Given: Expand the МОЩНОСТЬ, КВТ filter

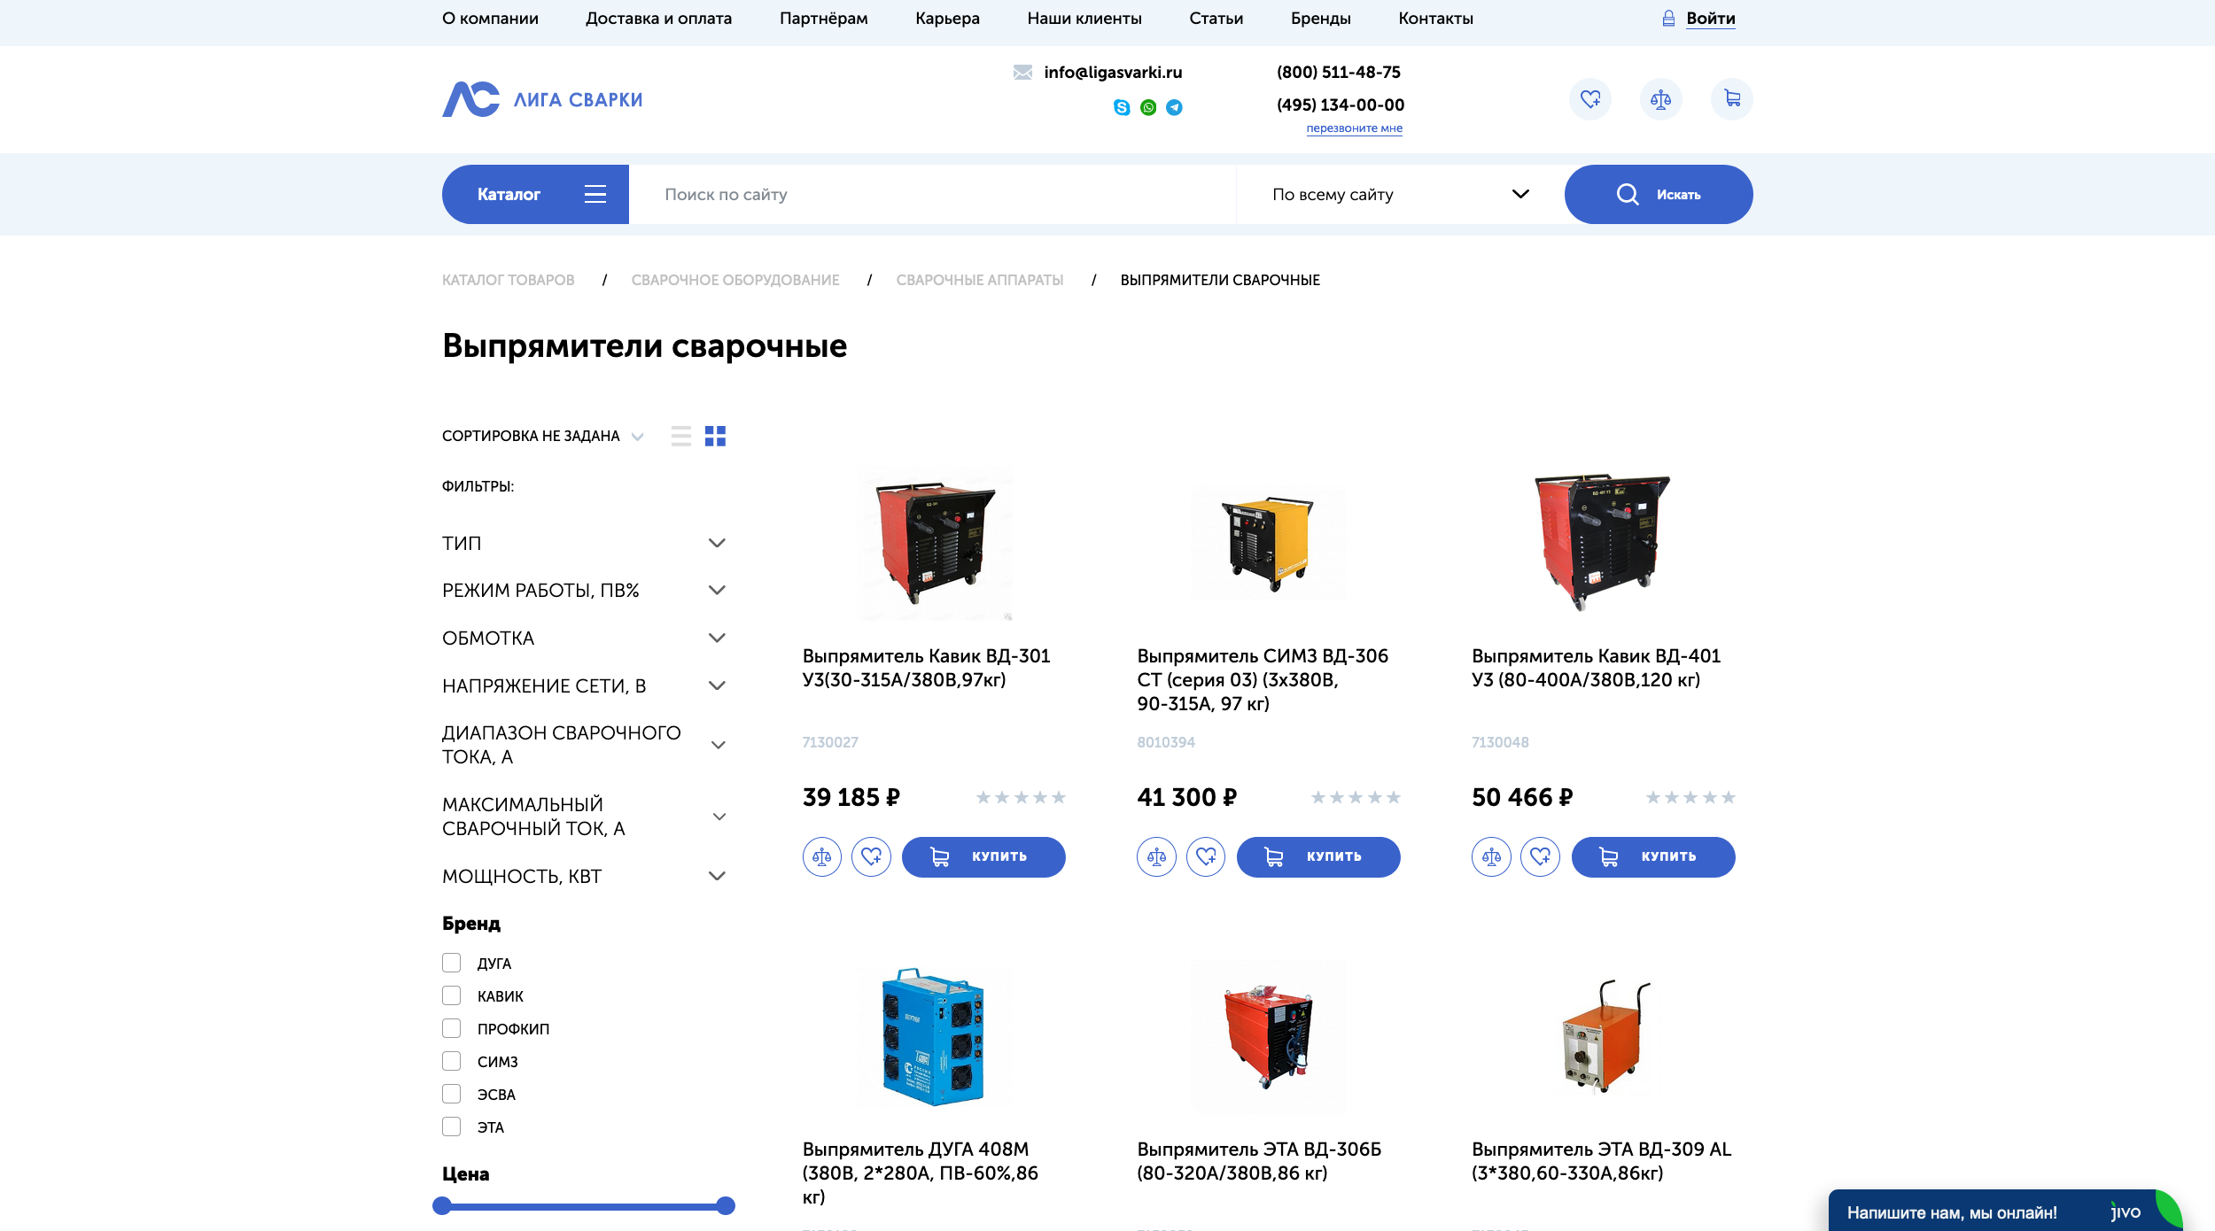Looking at the screenshot, I should pyautogui.click(x=584, y=876).
